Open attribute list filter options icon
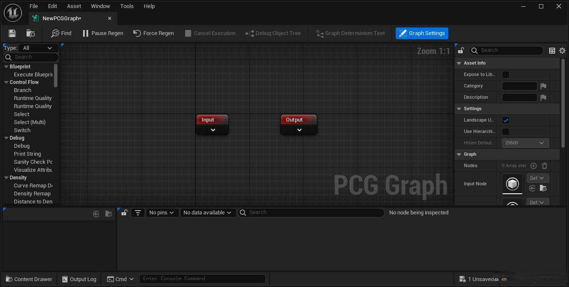Viewport: 569px width, 287px height. click(138, 213)
